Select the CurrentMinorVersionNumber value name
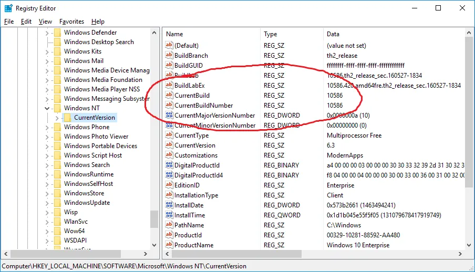The height and width of the screenshot is (272, 475). 215,125
